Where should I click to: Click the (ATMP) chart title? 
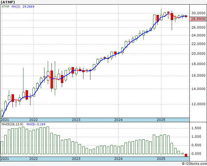tap(8, 2)
